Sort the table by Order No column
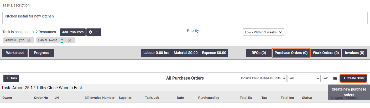Image resolution: width=370 pixels, height=108 pixels. (x=41, y=98)
